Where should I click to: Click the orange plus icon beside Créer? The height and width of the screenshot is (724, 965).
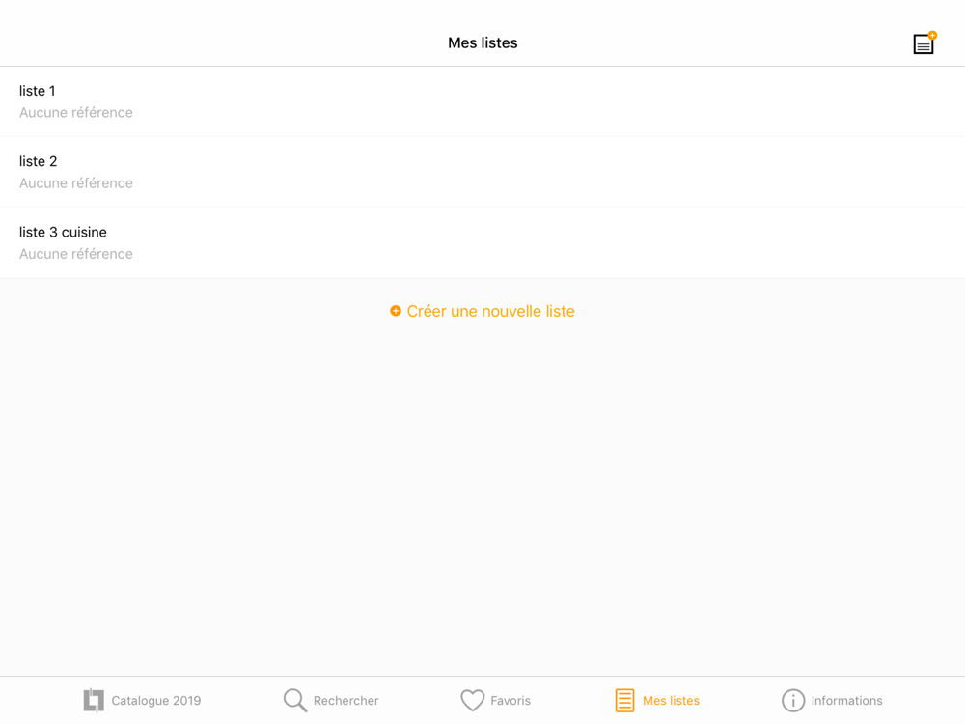[x=396, y=311]
